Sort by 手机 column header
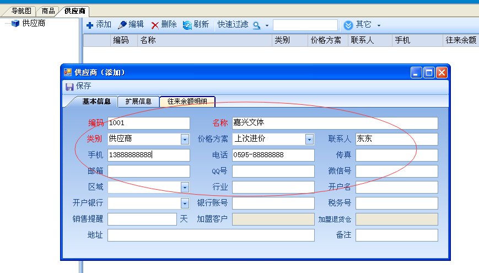This screenshot has width=479, height=273. [x=417, y=40]
